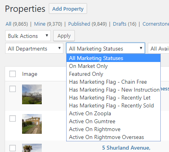The image size is (169, 152).
Task: Select On Market Only option
Action: (x=113, y=66)
